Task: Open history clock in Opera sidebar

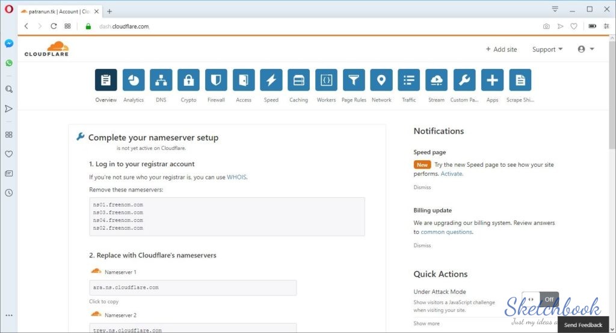Action: pos(8,193)
